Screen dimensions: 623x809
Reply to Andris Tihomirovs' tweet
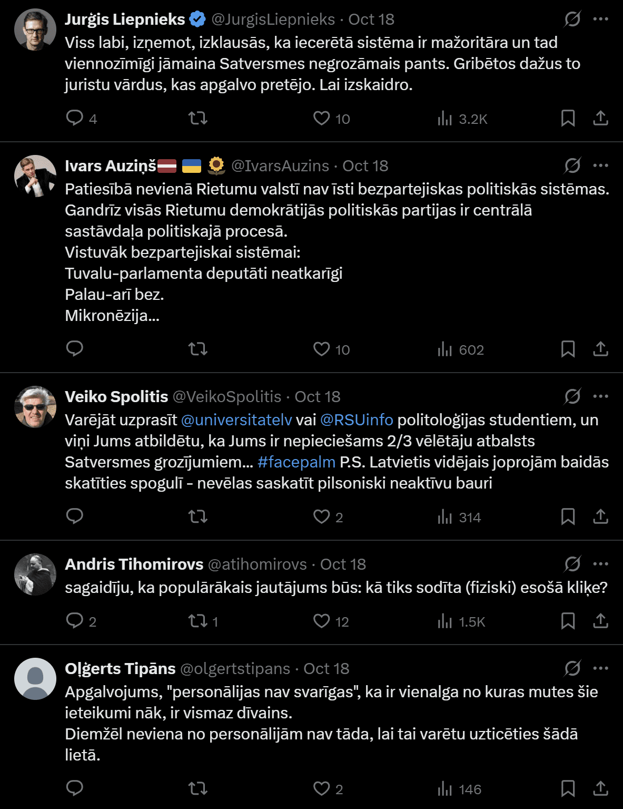point(75,621)
